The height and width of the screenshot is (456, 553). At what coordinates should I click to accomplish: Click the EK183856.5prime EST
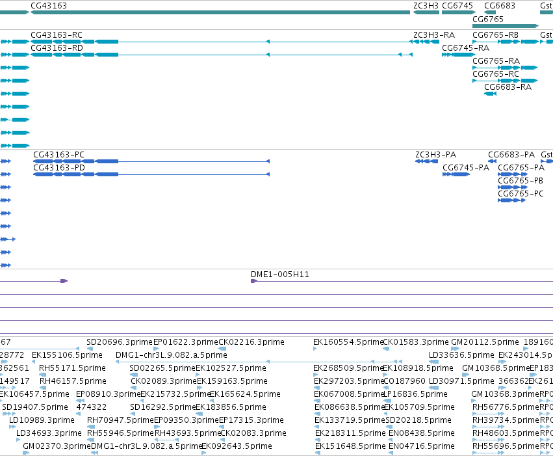click(x=231, y=408)
